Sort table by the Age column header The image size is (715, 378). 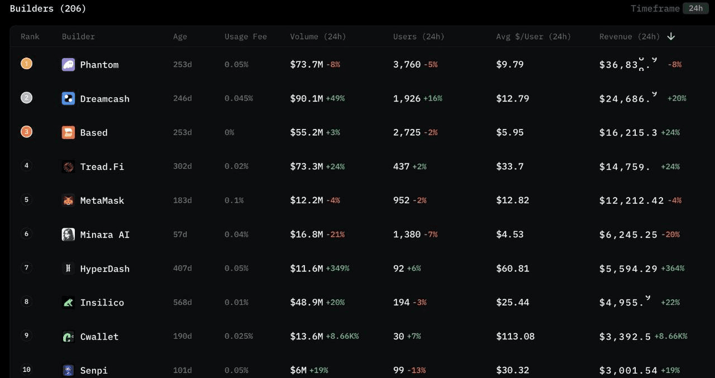click(180, 37)
